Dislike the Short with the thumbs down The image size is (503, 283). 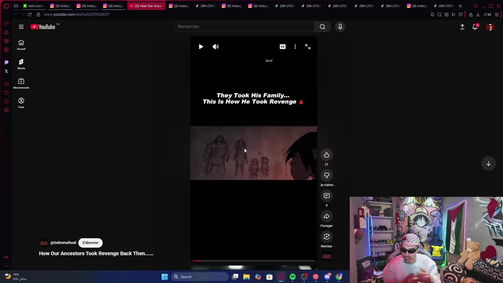(327, 175)
